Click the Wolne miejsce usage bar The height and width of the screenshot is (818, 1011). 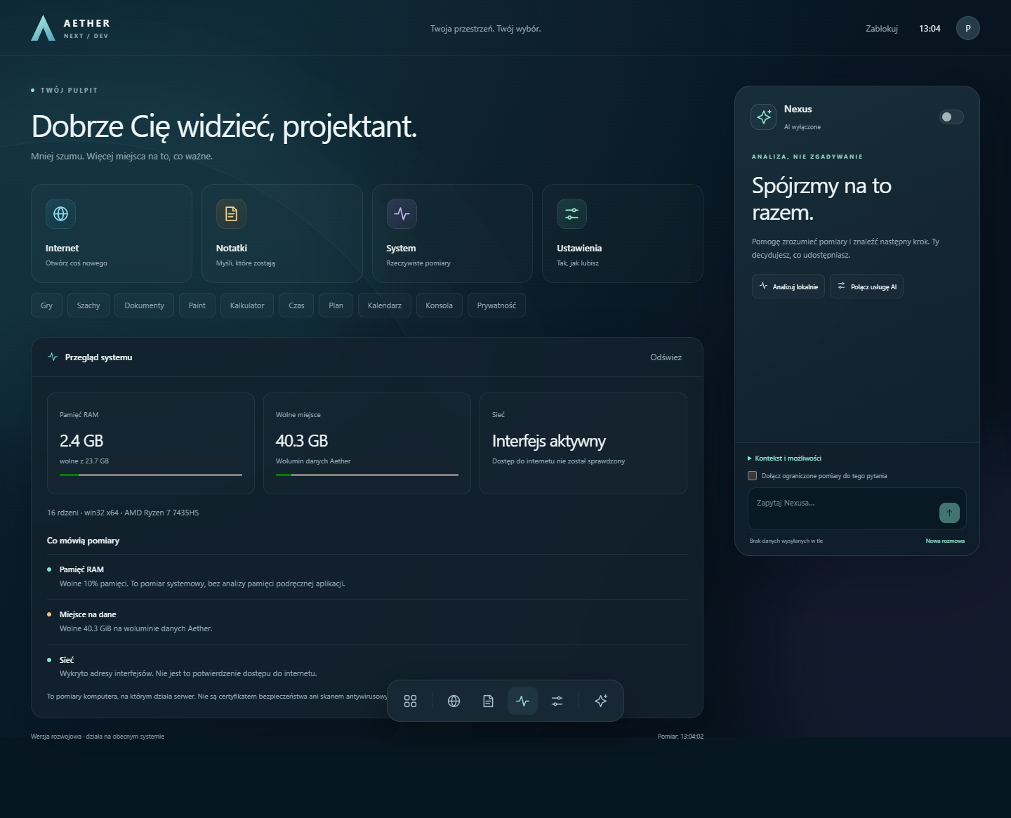coord(367,475)
